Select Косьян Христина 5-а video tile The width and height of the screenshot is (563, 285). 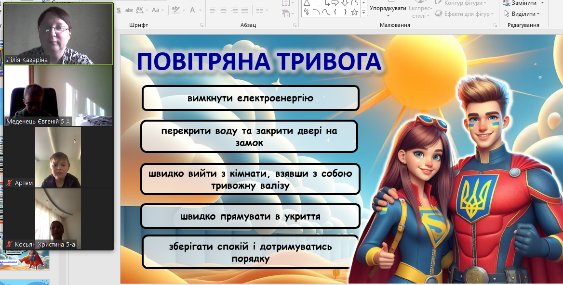pyautogui.click(x=58, y=219)
